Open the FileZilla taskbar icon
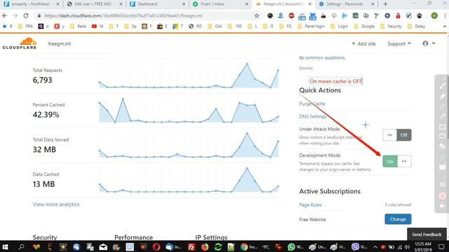The image size is (449, 252). point(192,246)
